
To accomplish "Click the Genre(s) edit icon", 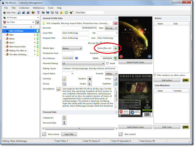I will [x=64, y=78].
